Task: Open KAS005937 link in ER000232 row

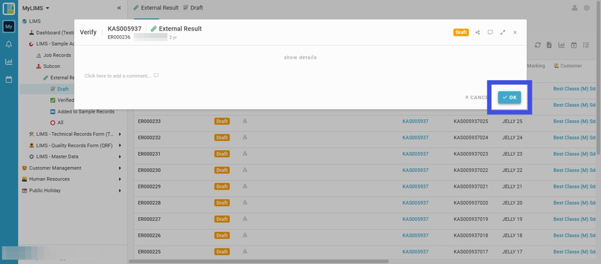Action: pos(415,138)
